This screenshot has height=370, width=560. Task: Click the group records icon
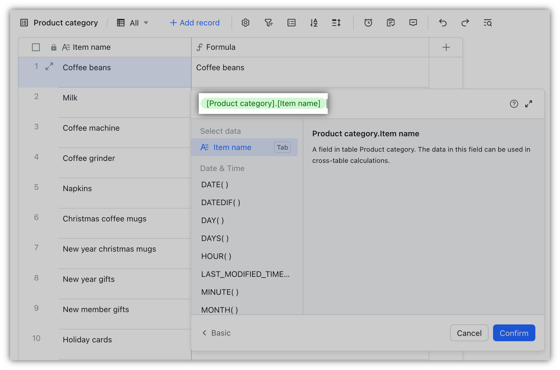click(291, 23)
